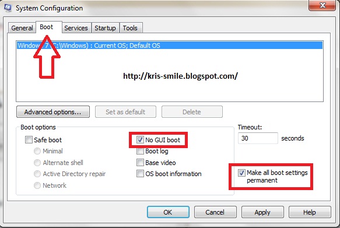Click the Timeout seconds input field
The height and width of the screenshot is (228, 340).
pos(258,138)
